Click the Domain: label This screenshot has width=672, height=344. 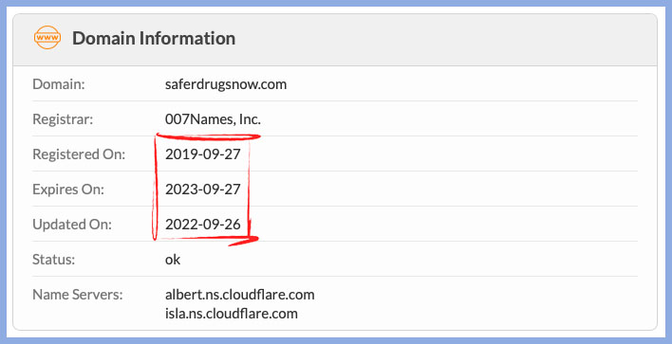pos(59,83)
